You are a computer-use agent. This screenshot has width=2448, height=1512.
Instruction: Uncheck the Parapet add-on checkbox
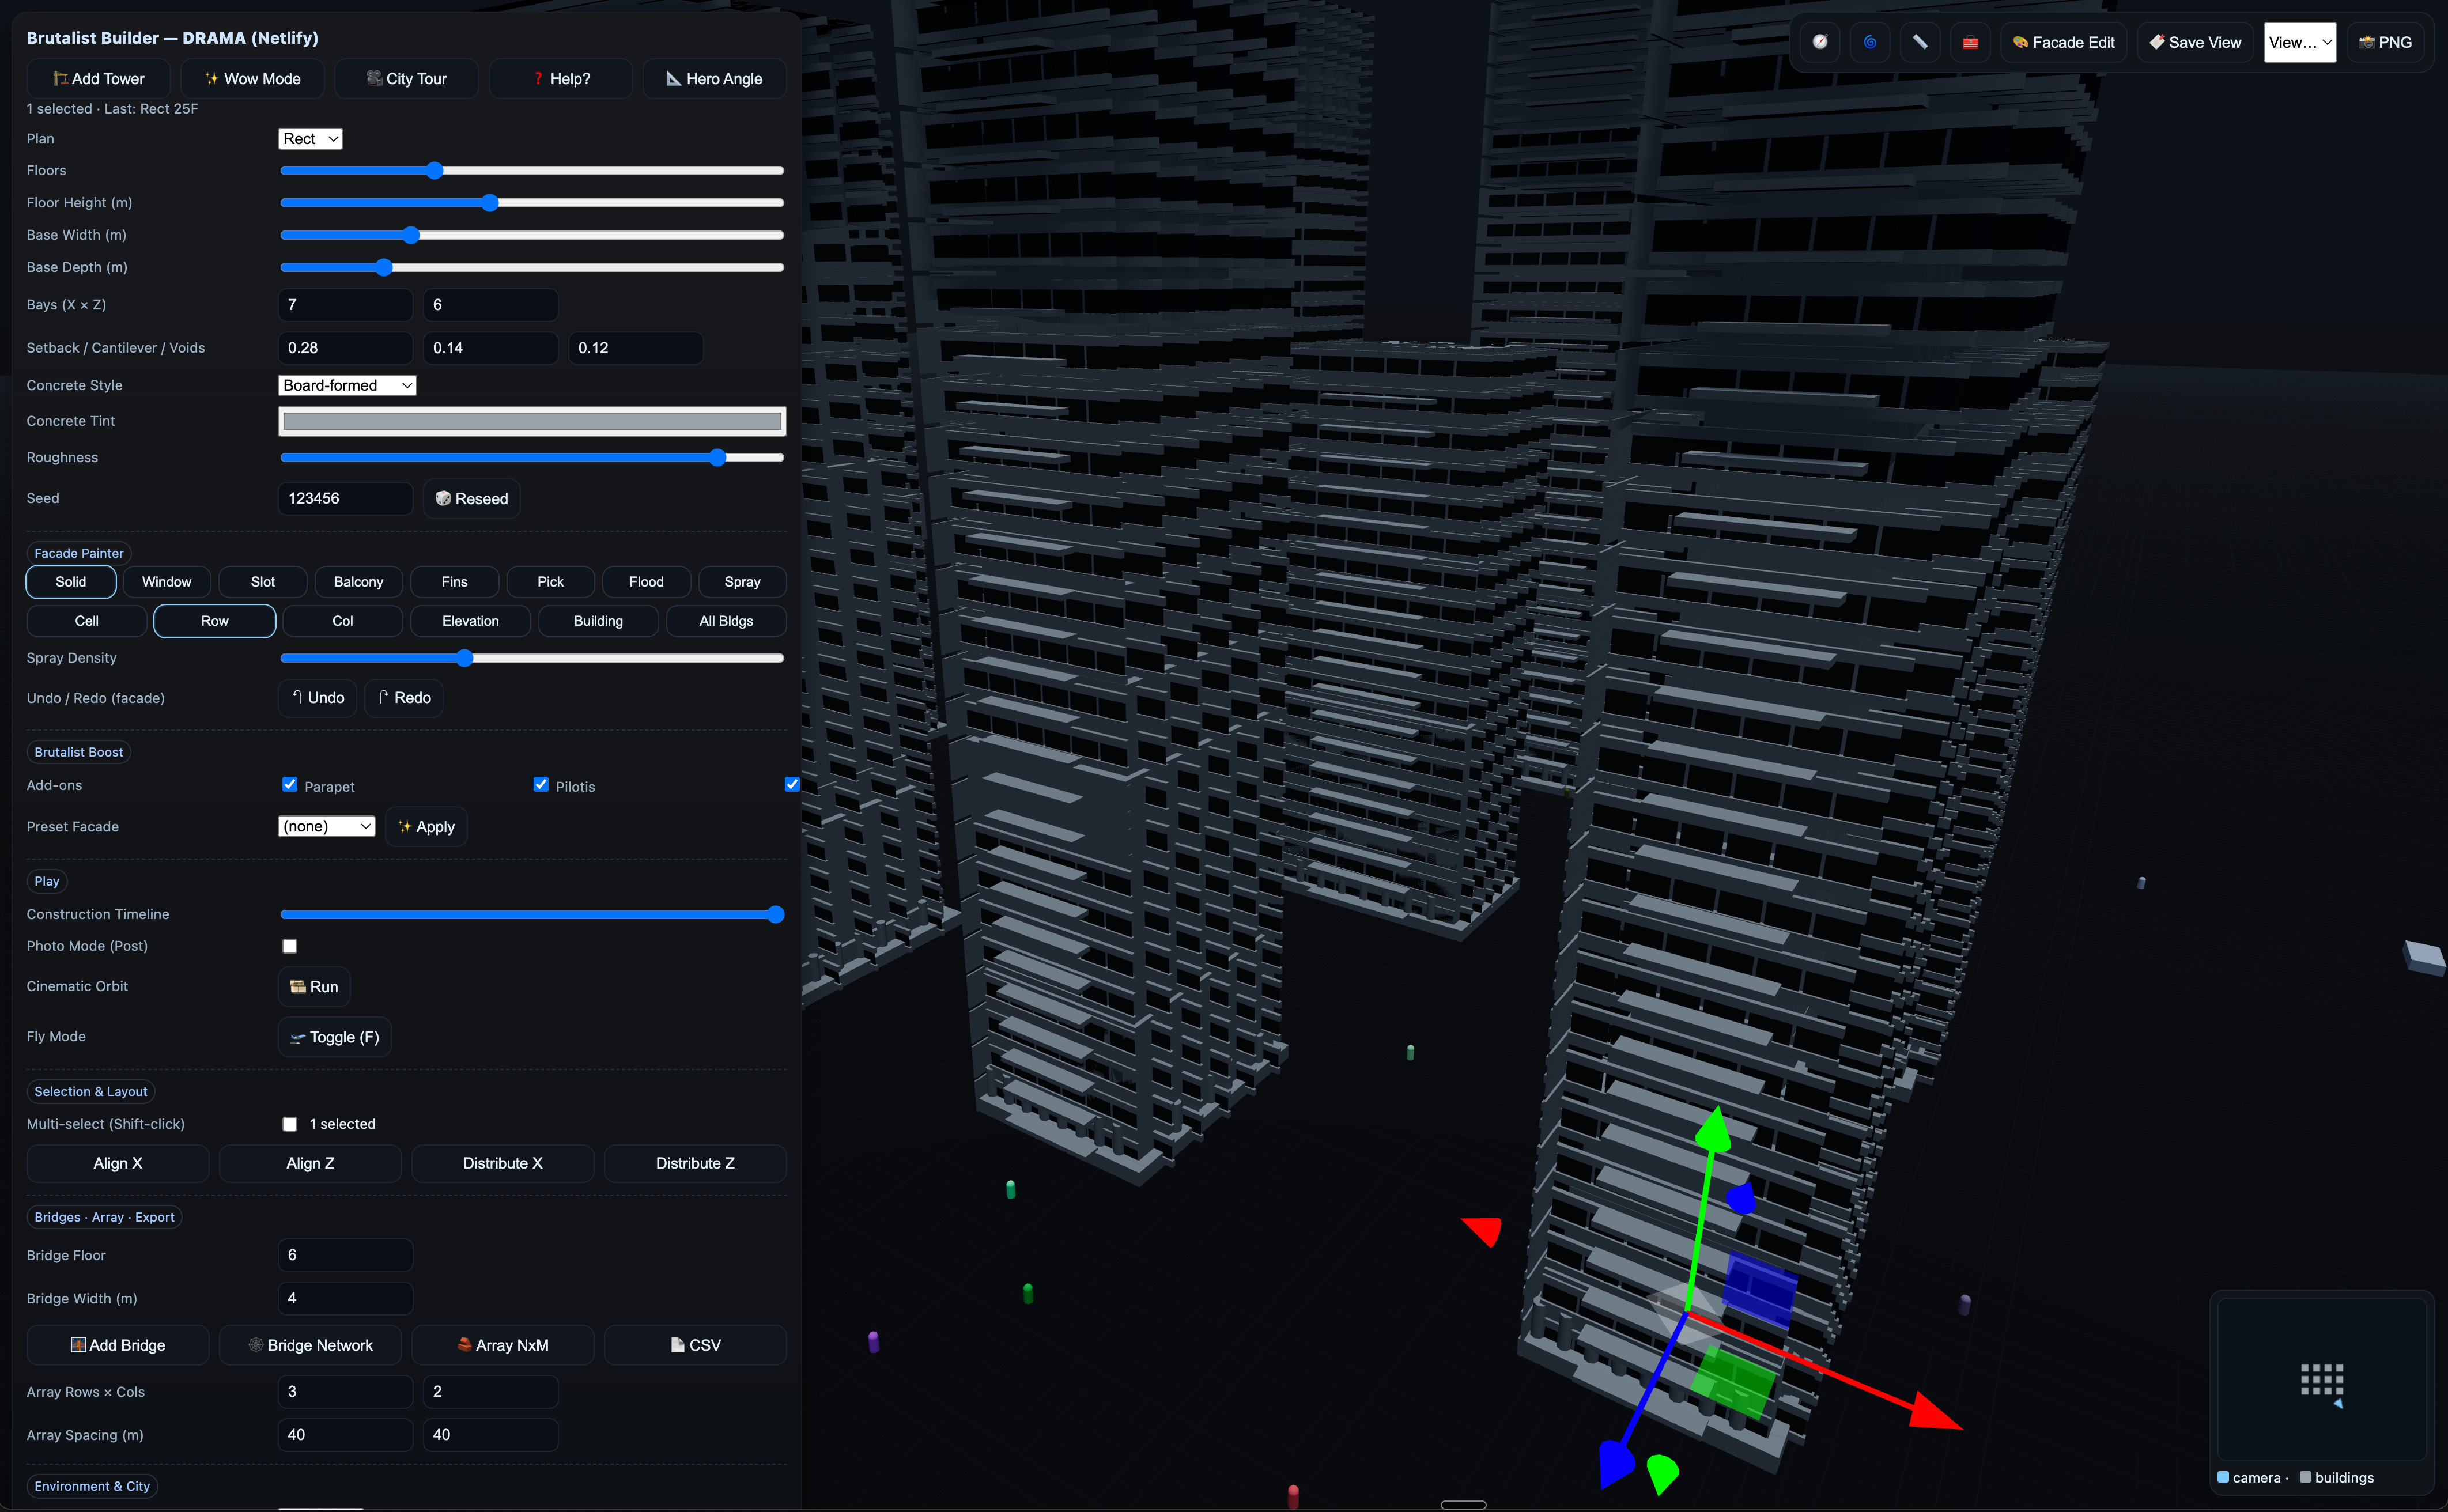[x=290, y=785]
